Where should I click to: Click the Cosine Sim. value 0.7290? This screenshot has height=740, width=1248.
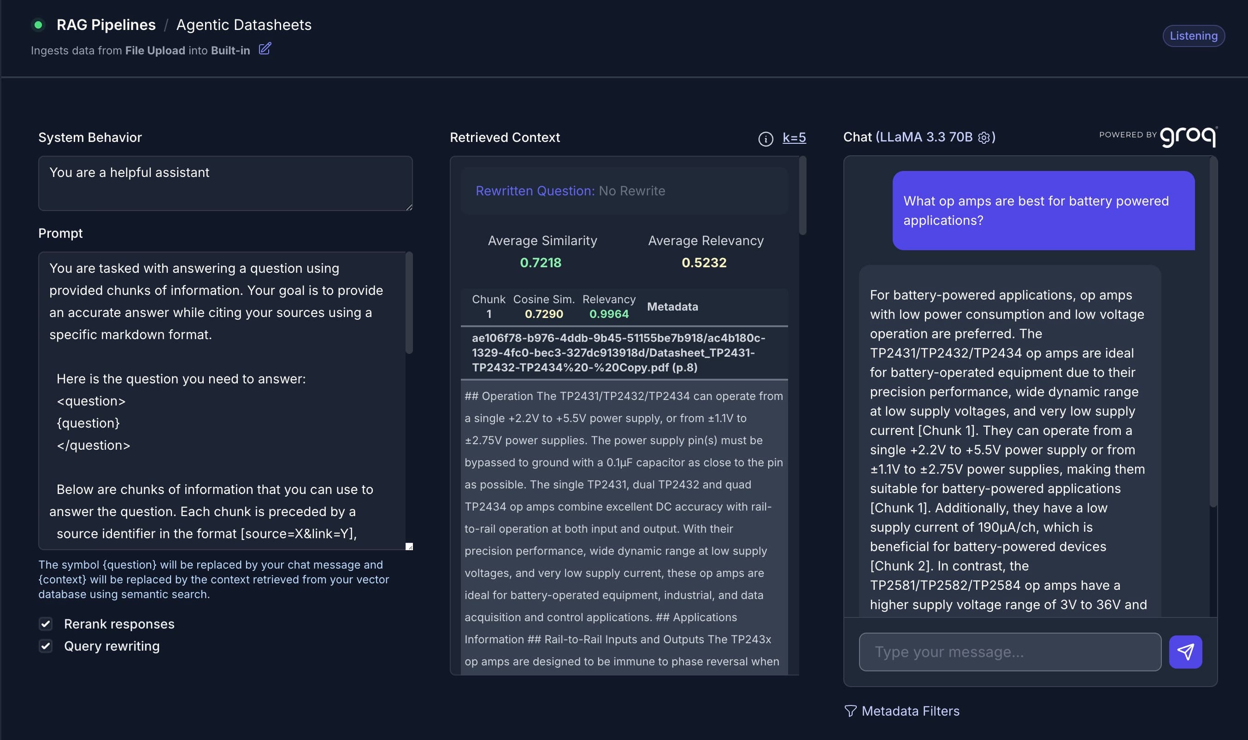pos(543,314)
